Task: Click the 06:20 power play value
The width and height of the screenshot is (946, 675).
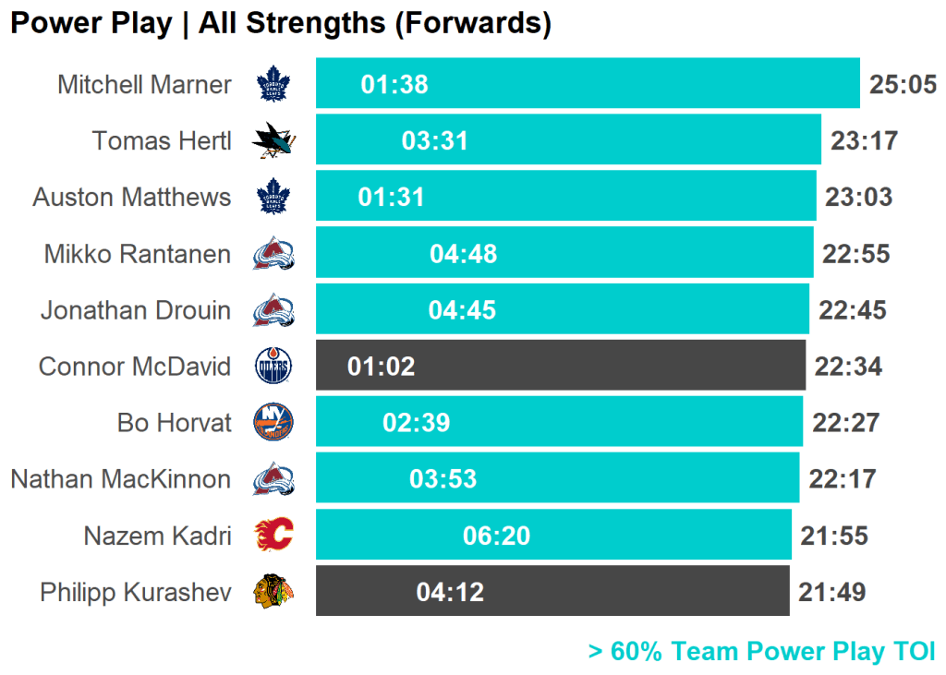Action: (x=497, y=536)
